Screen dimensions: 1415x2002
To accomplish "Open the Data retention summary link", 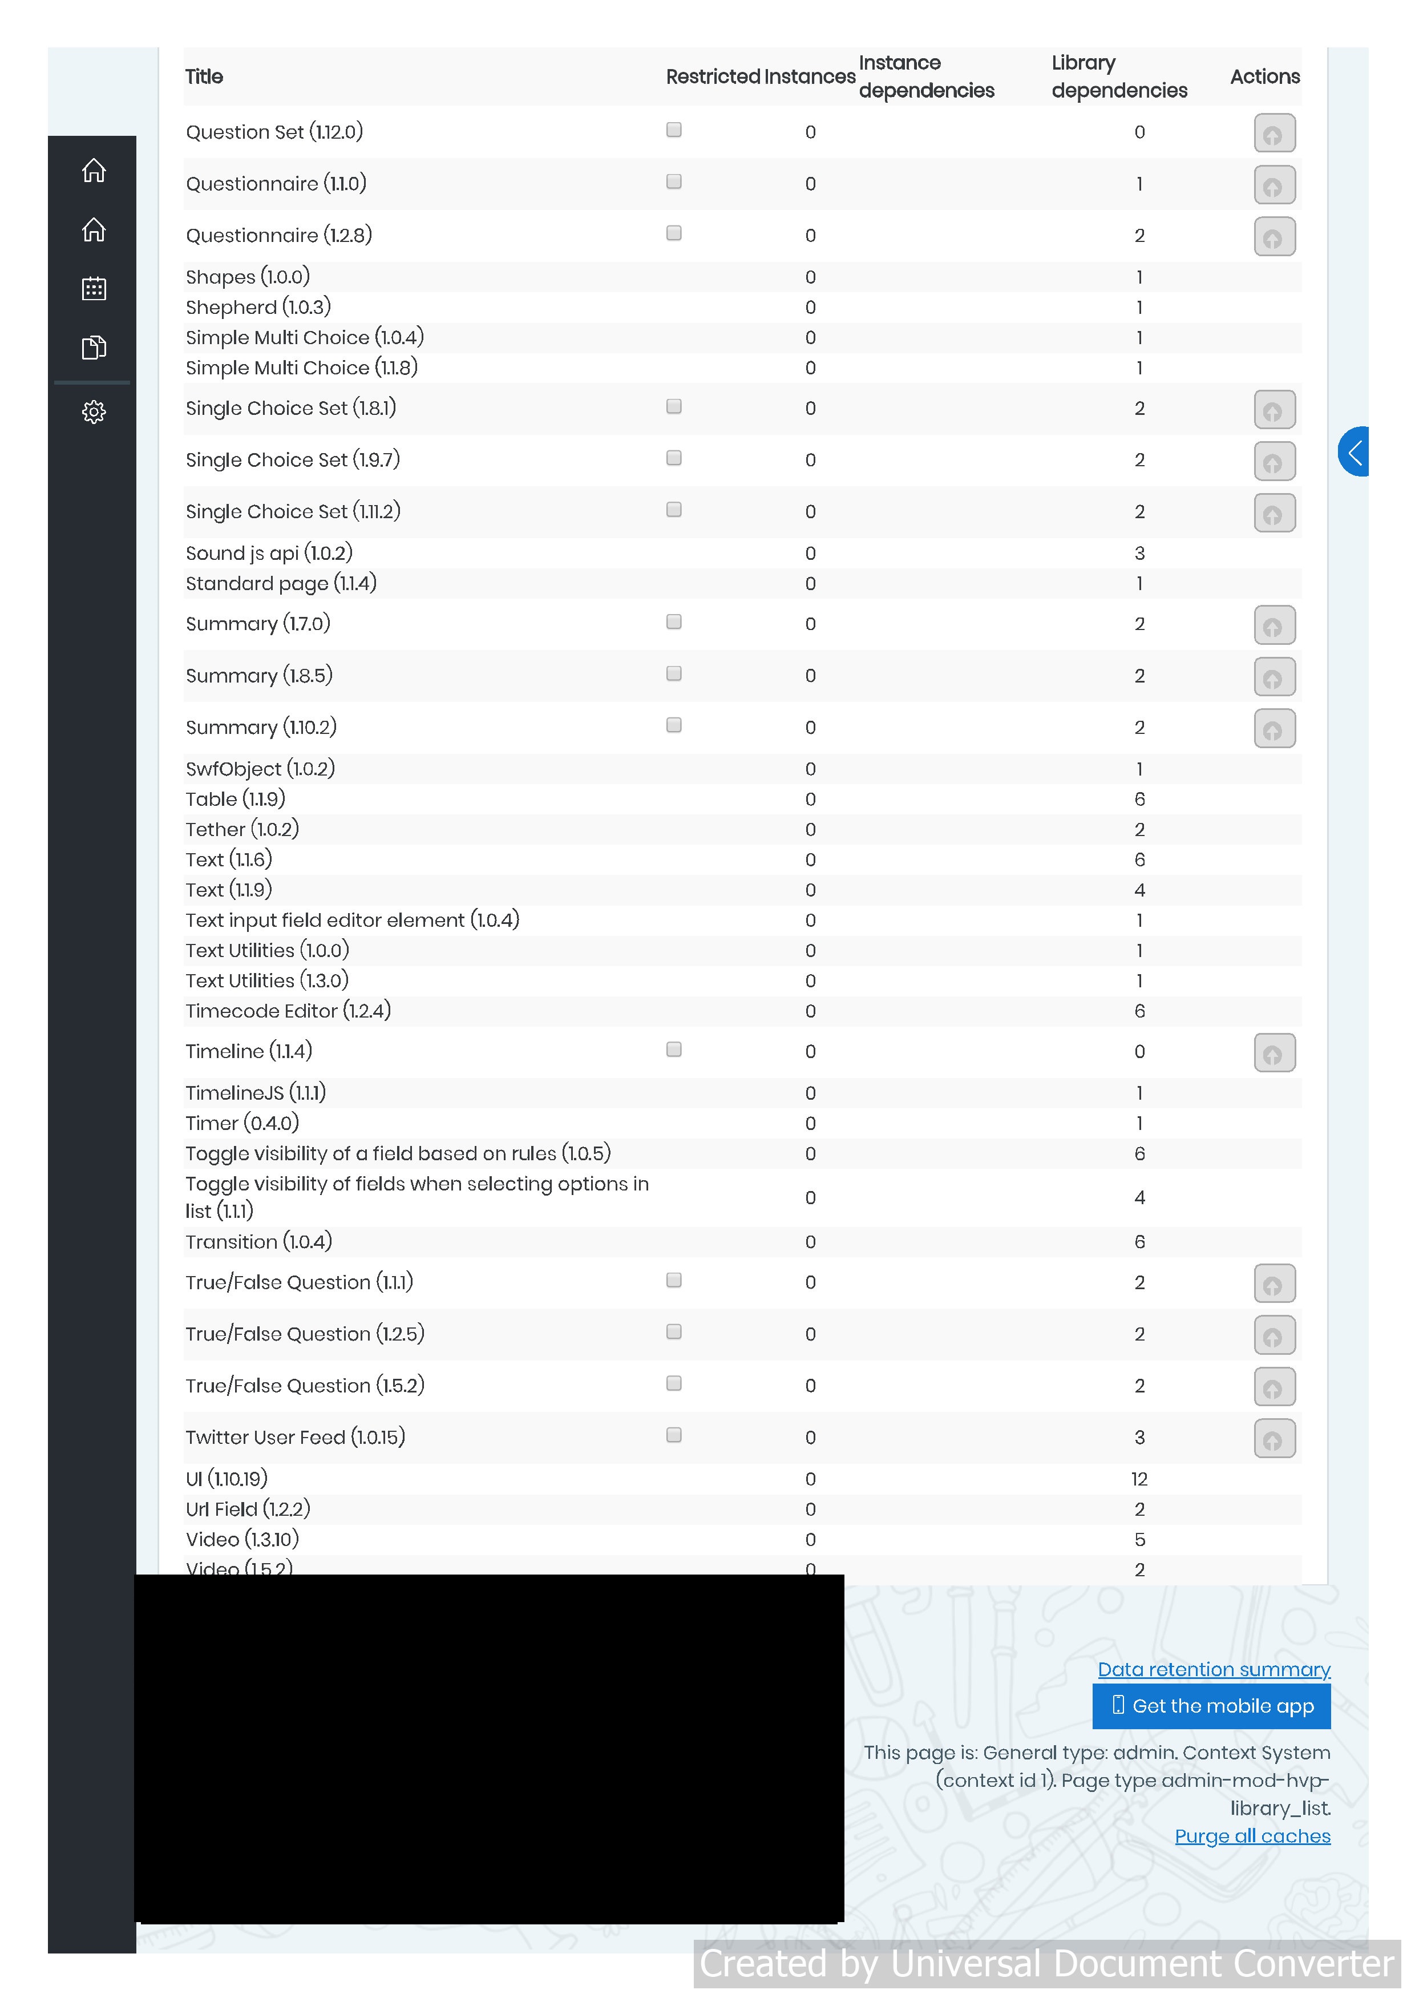I will coord(1214,1669).
